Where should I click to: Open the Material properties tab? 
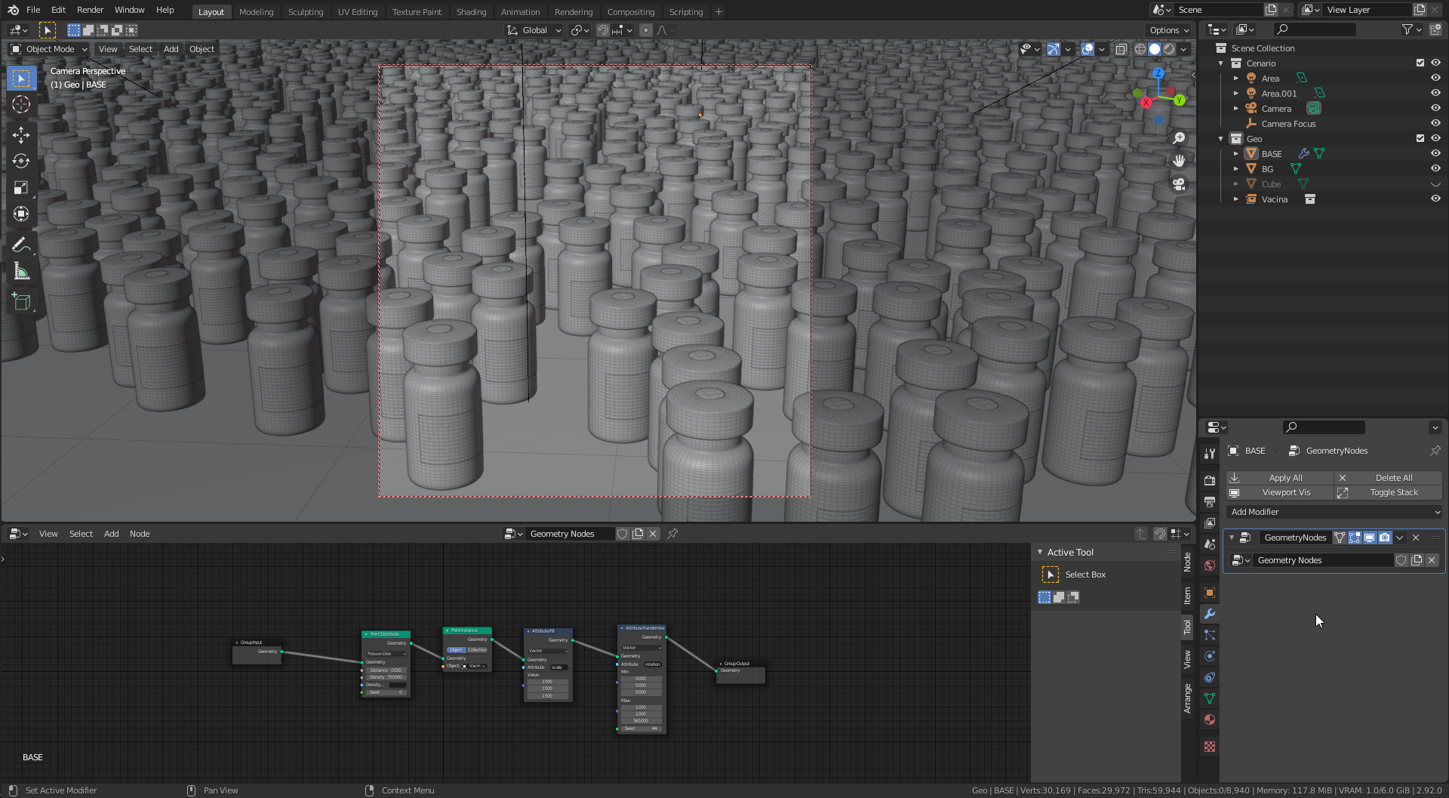click(1210, 719)
